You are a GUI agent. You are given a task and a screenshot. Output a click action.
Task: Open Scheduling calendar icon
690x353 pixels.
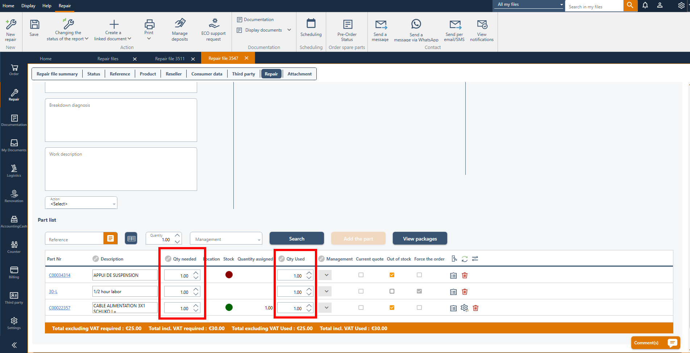(311, 24)
